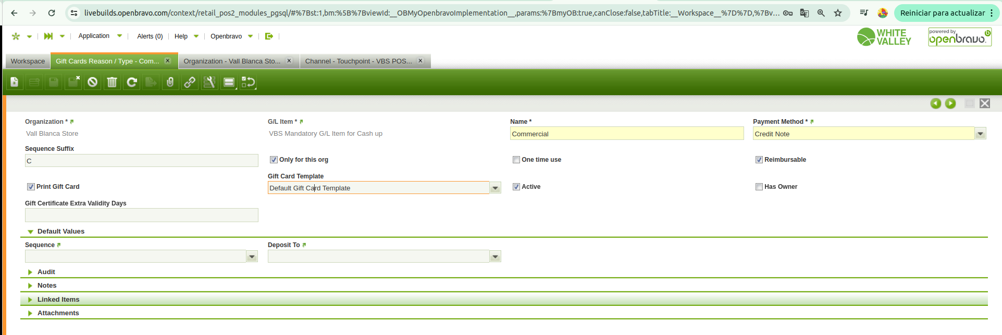The image size is (1002, 335).
Task: Click the Save and Close icon
Action: 73,82
